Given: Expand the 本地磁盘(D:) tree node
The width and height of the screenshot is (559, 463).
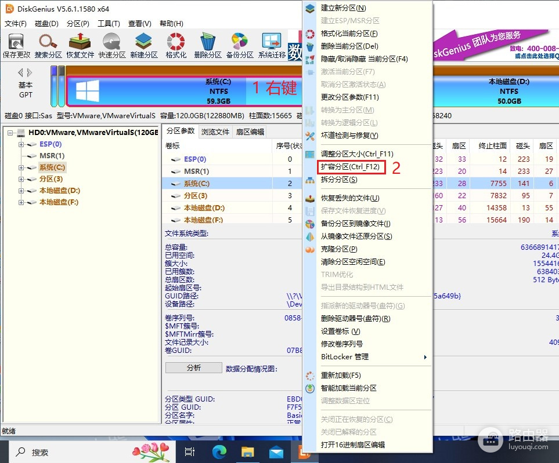Looking at the screenshot, I should click(21, 191).
